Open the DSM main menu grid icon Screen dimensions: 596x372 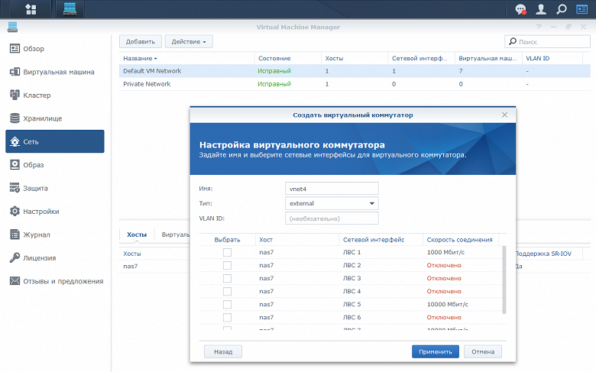click(31, 9)
